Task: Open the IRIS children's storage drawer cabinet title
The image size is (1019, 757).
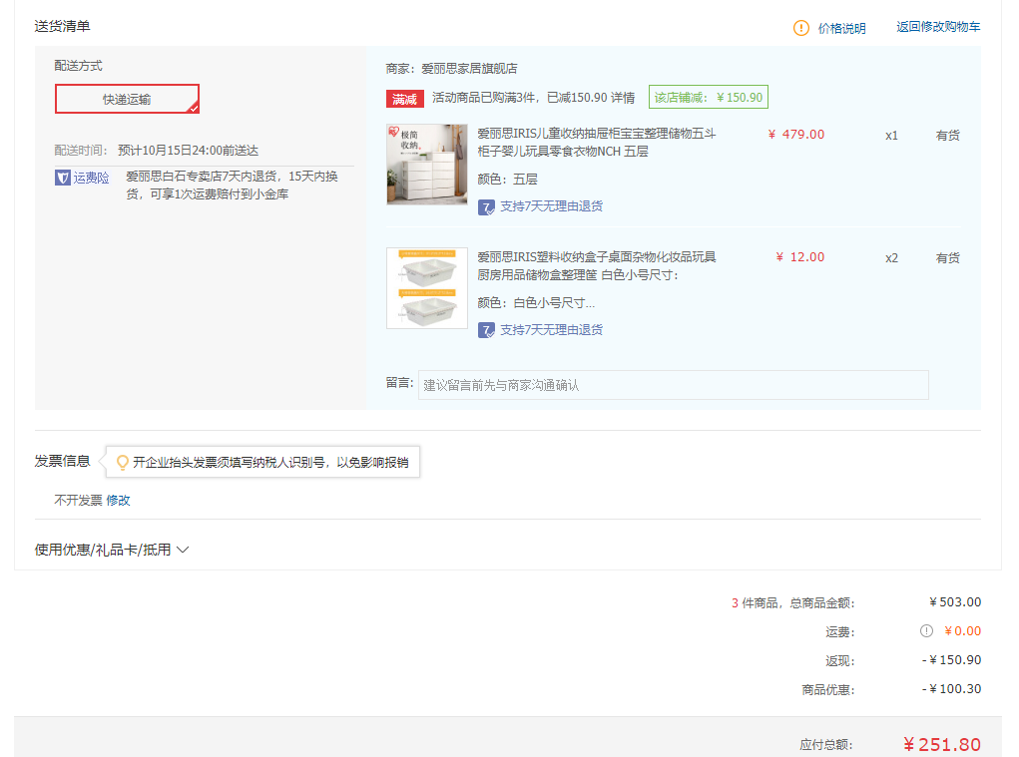Action: 597,143
